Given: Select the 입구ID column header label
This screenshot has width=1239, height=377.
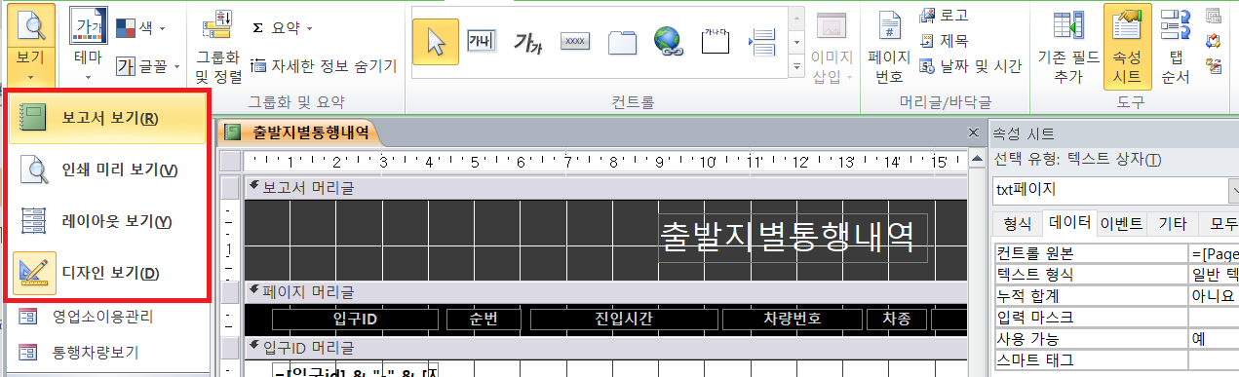Looking at the screenshot, I should [x=355, y=319].
